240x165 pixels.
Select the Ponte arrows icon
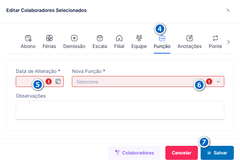[215, 38]
